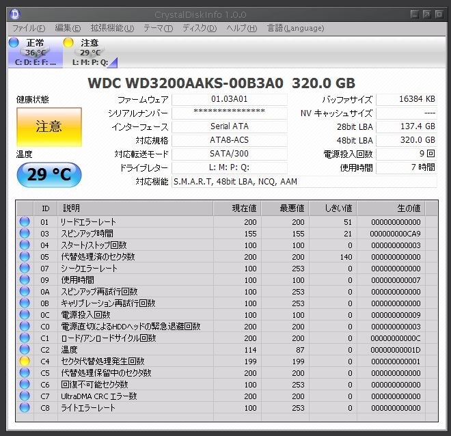Image resolution: width=451 pixels, height=436 pixels.
Task: Click the blue status icon of row 09
Action: click(x=25, y=280)
